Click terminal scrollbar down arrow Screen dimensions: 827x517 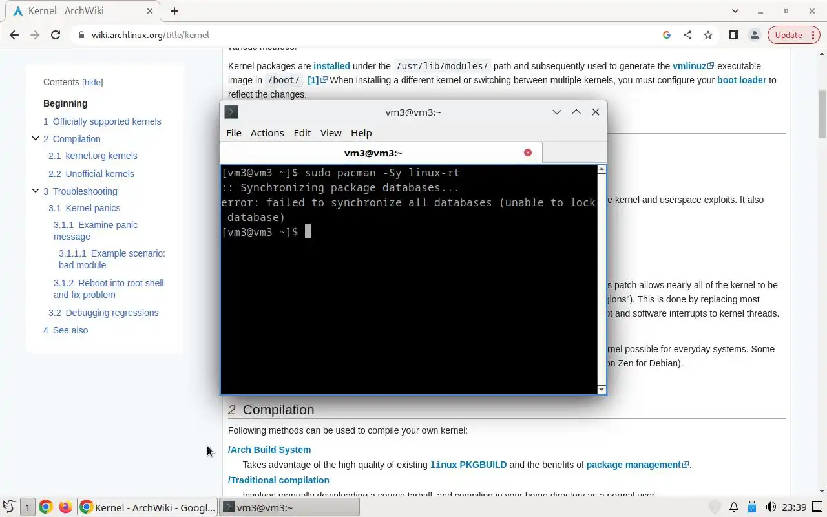tap(602, 390)
